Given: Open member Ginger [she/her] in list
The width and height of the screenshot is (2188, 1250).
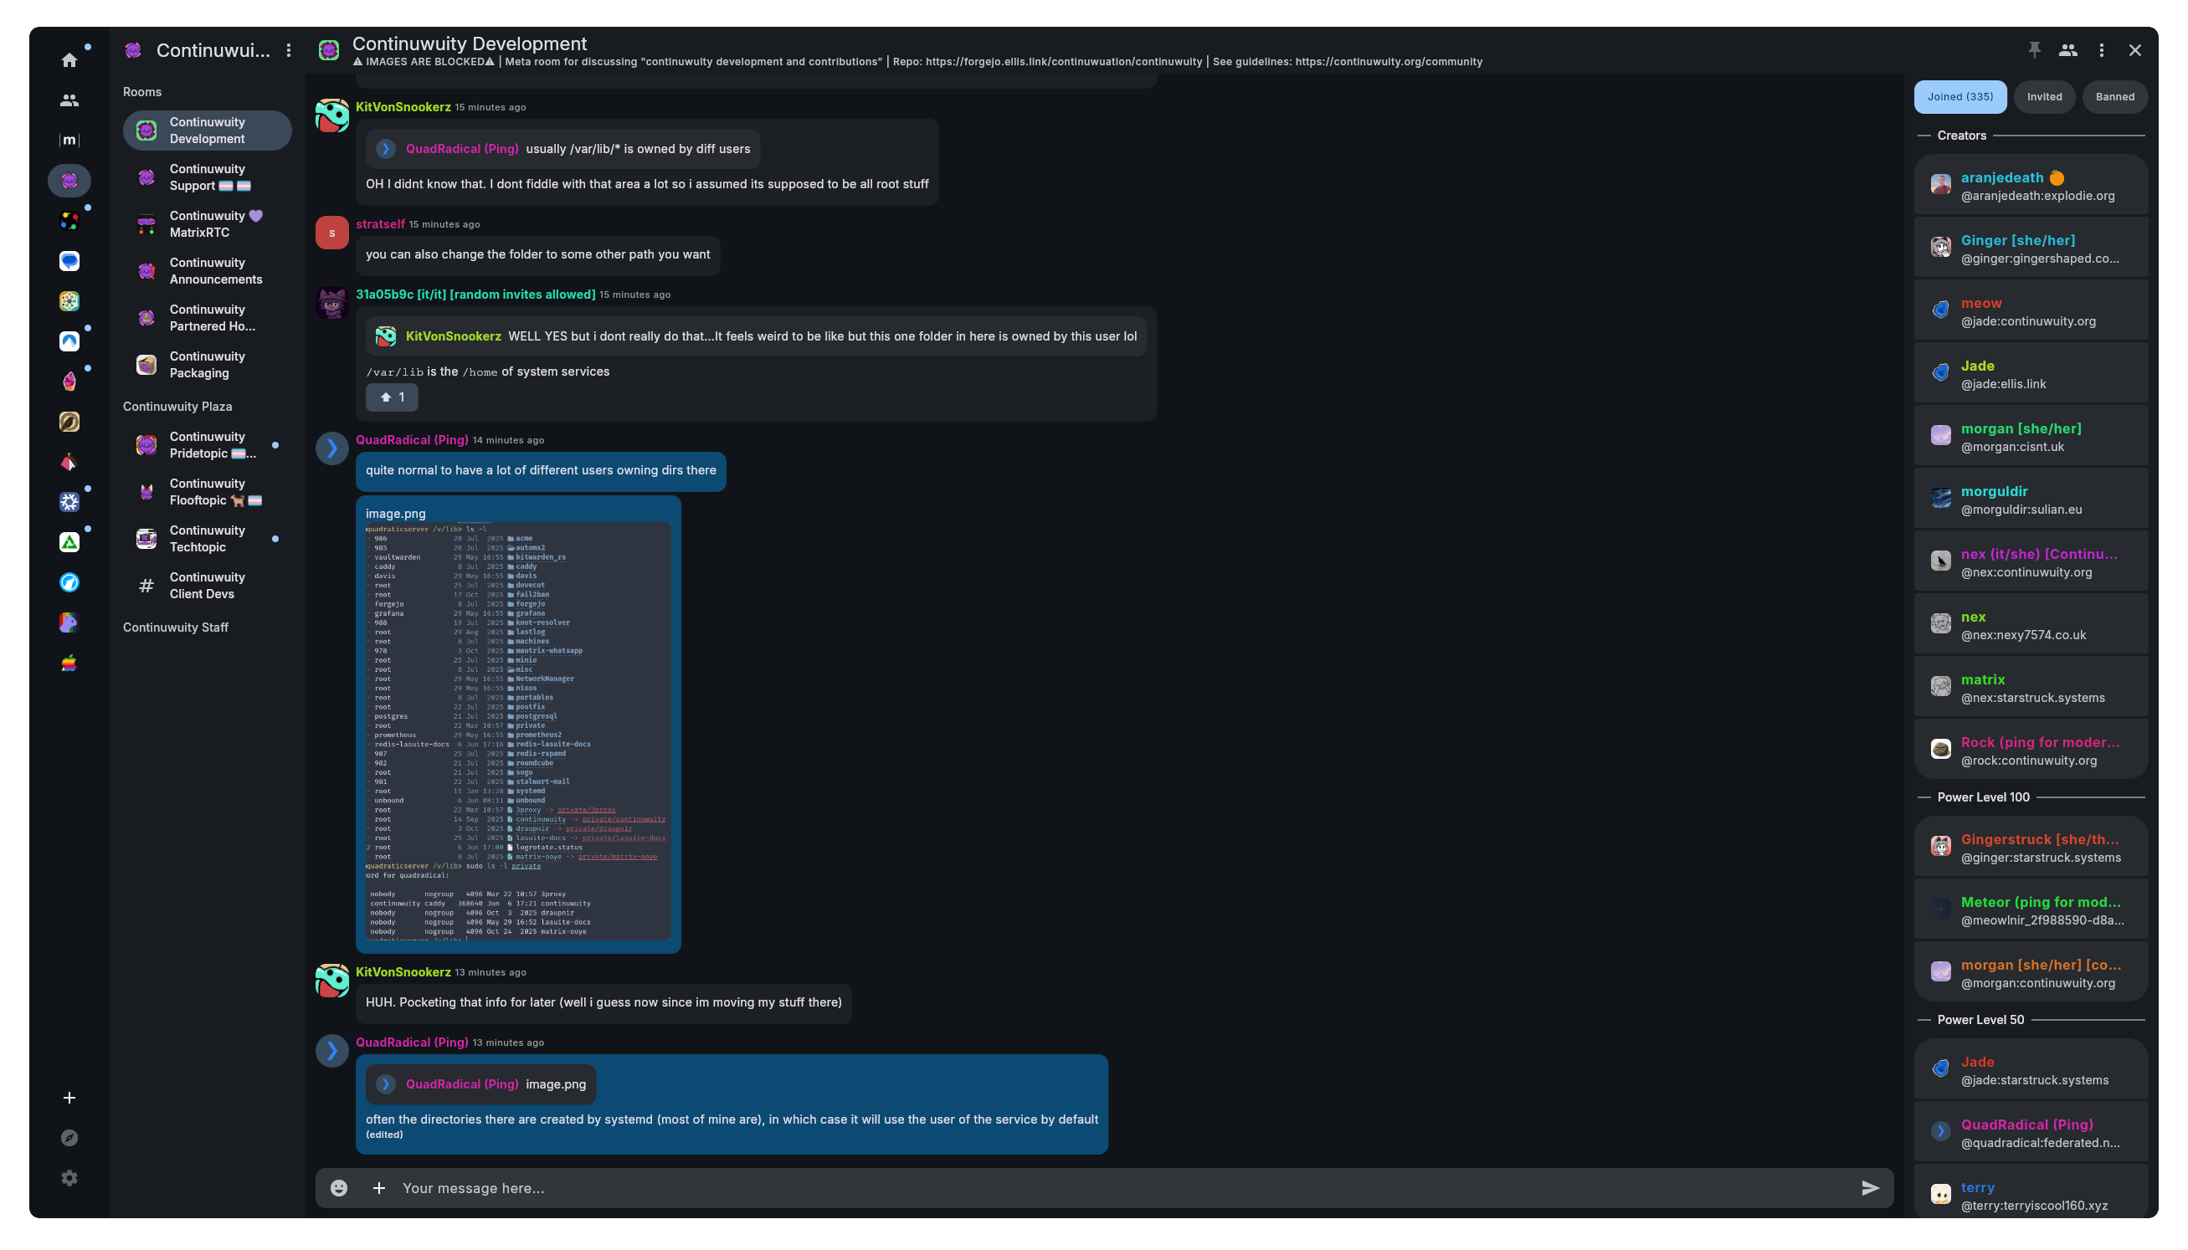Looking at the screenshot, I should pos(2031,249).
